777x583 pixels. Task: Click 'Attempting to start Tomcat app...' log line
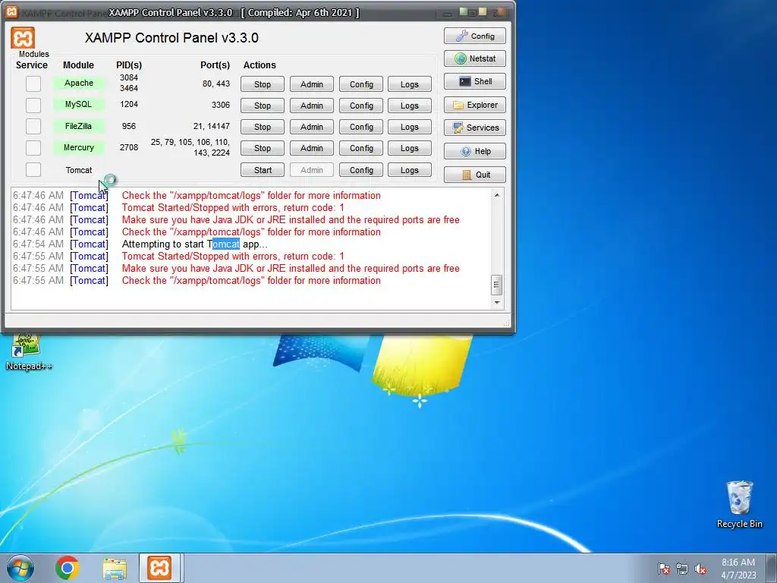194,244
